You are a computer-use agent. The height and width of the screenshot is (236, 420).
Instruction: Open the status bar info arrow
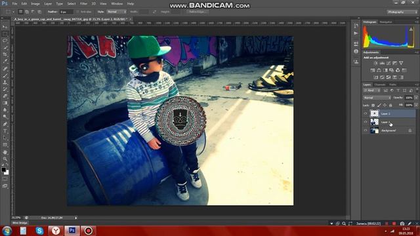(x=76, y=218)
